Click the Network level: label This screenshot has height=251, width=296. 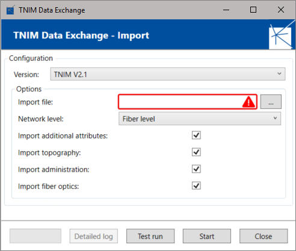41,119
